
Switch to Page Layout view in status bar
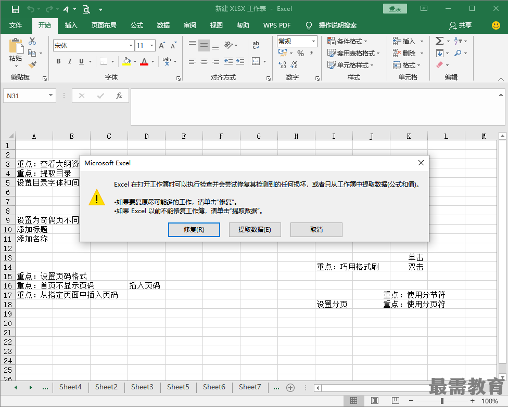pos(375,401)
